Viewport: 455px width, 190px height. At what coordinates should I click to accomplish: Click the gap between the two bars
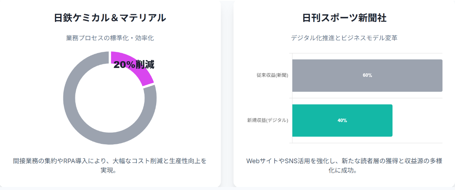point(367,98)
